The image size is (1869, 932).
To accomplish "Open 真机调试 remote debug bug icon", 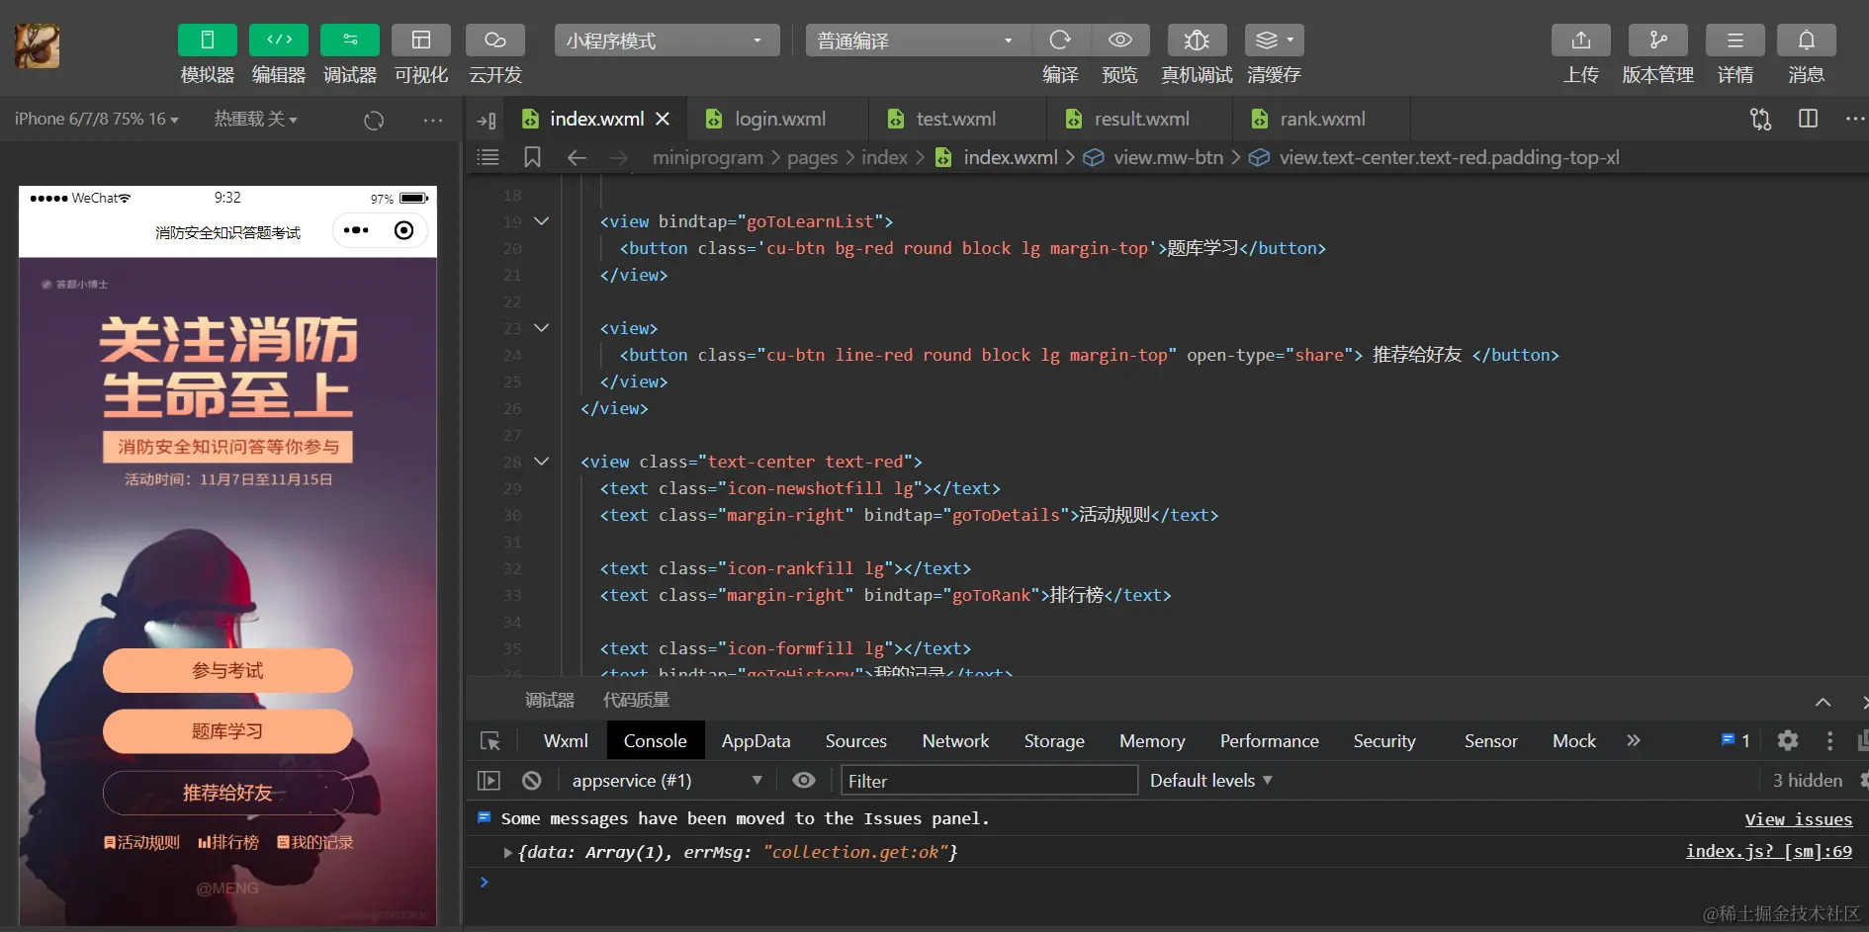I will click(x=1197, y=41).
